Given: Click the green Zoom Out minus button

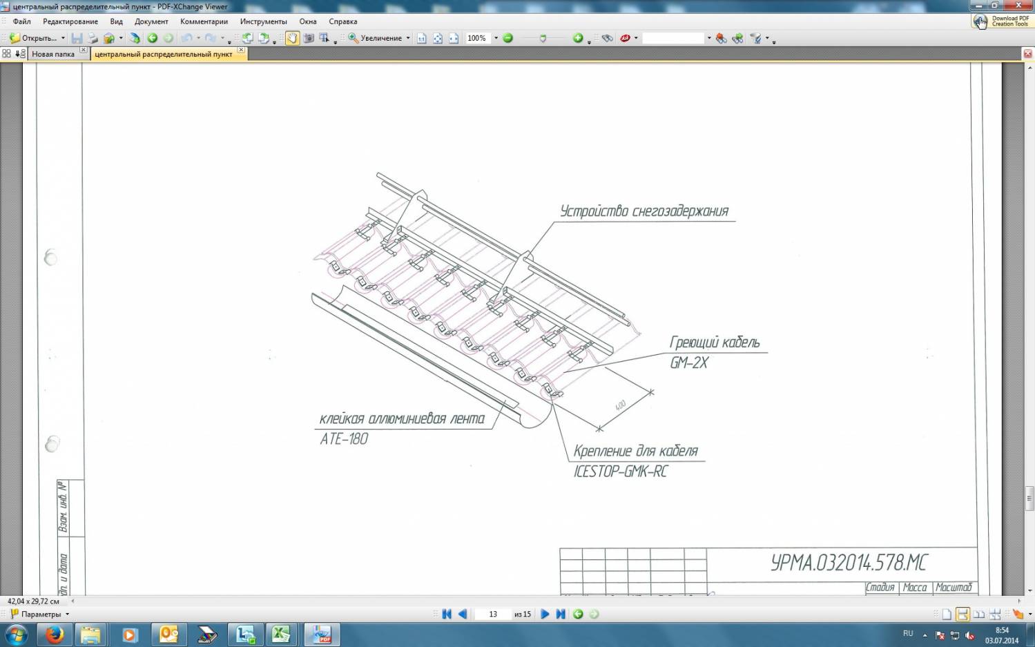Looking at the screenshot, I should (508, 38).
